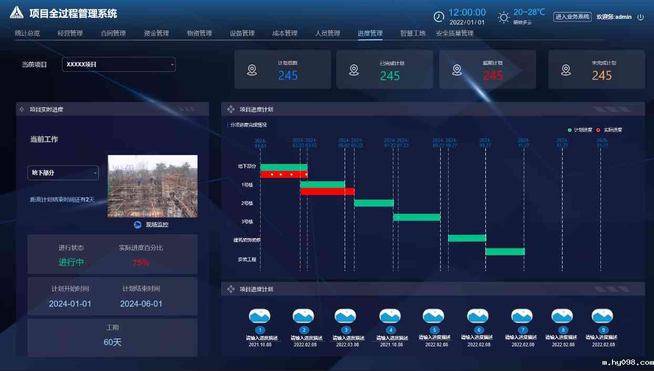Click the clock icon beside the time display
Image resolution: width=654 pixels, height=371 pixels.
[x=438, y=16]
